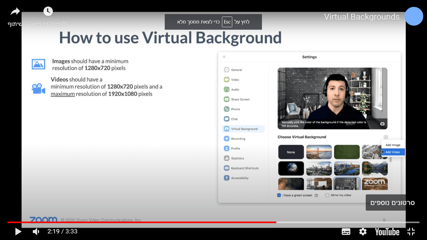Seek on the red video progress bar
Image resolution: width=427 pixels, height=240 pixels.
pyautogui.click(x=141, y=222)
